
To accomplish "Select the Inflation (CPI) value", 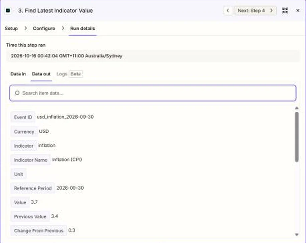I will pyautogui.click(x=67, y=160).
